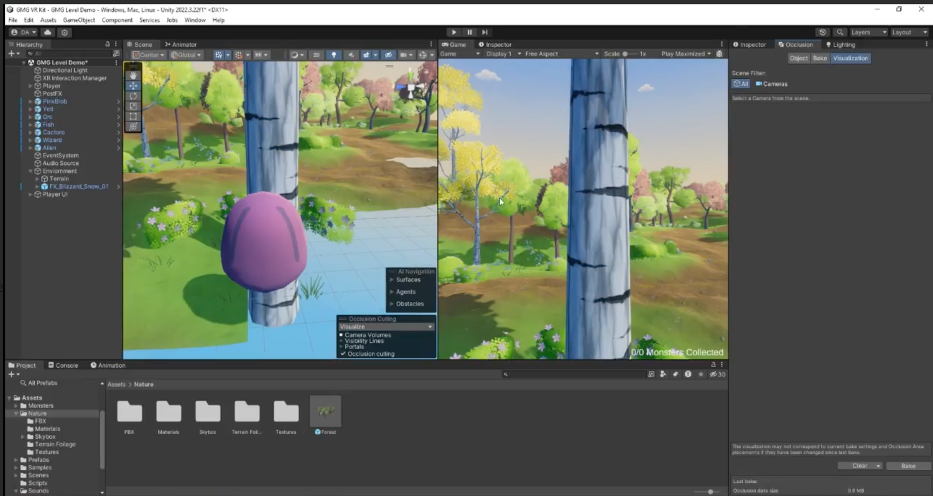The height and width of the screenshot is (496, 933).
Task: Click the Play button to enter play mode
Action: pyautogui.click(x=454, y=32)
